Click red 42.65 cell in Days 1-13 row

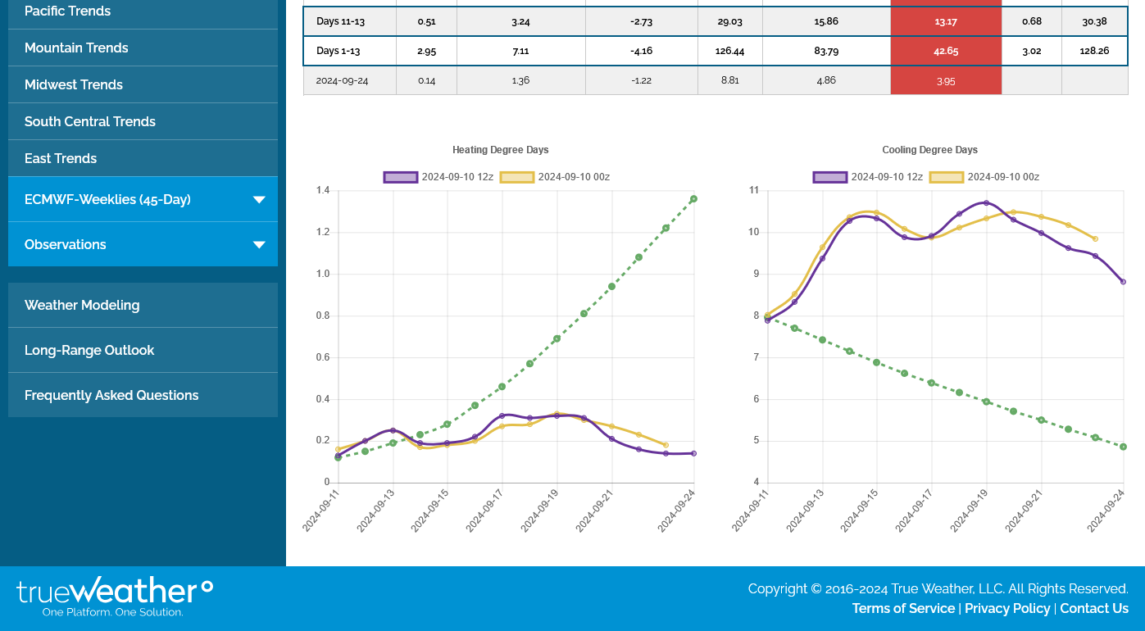[x=946, y=51]
